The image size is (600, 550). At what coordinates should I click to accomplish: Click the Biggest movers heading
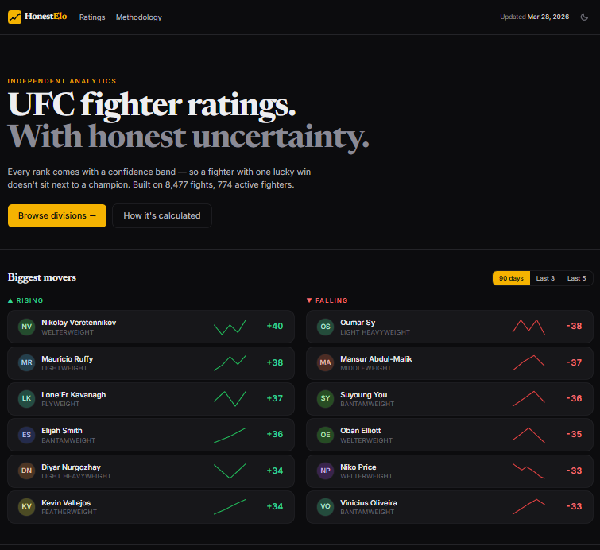pos(41,277)
